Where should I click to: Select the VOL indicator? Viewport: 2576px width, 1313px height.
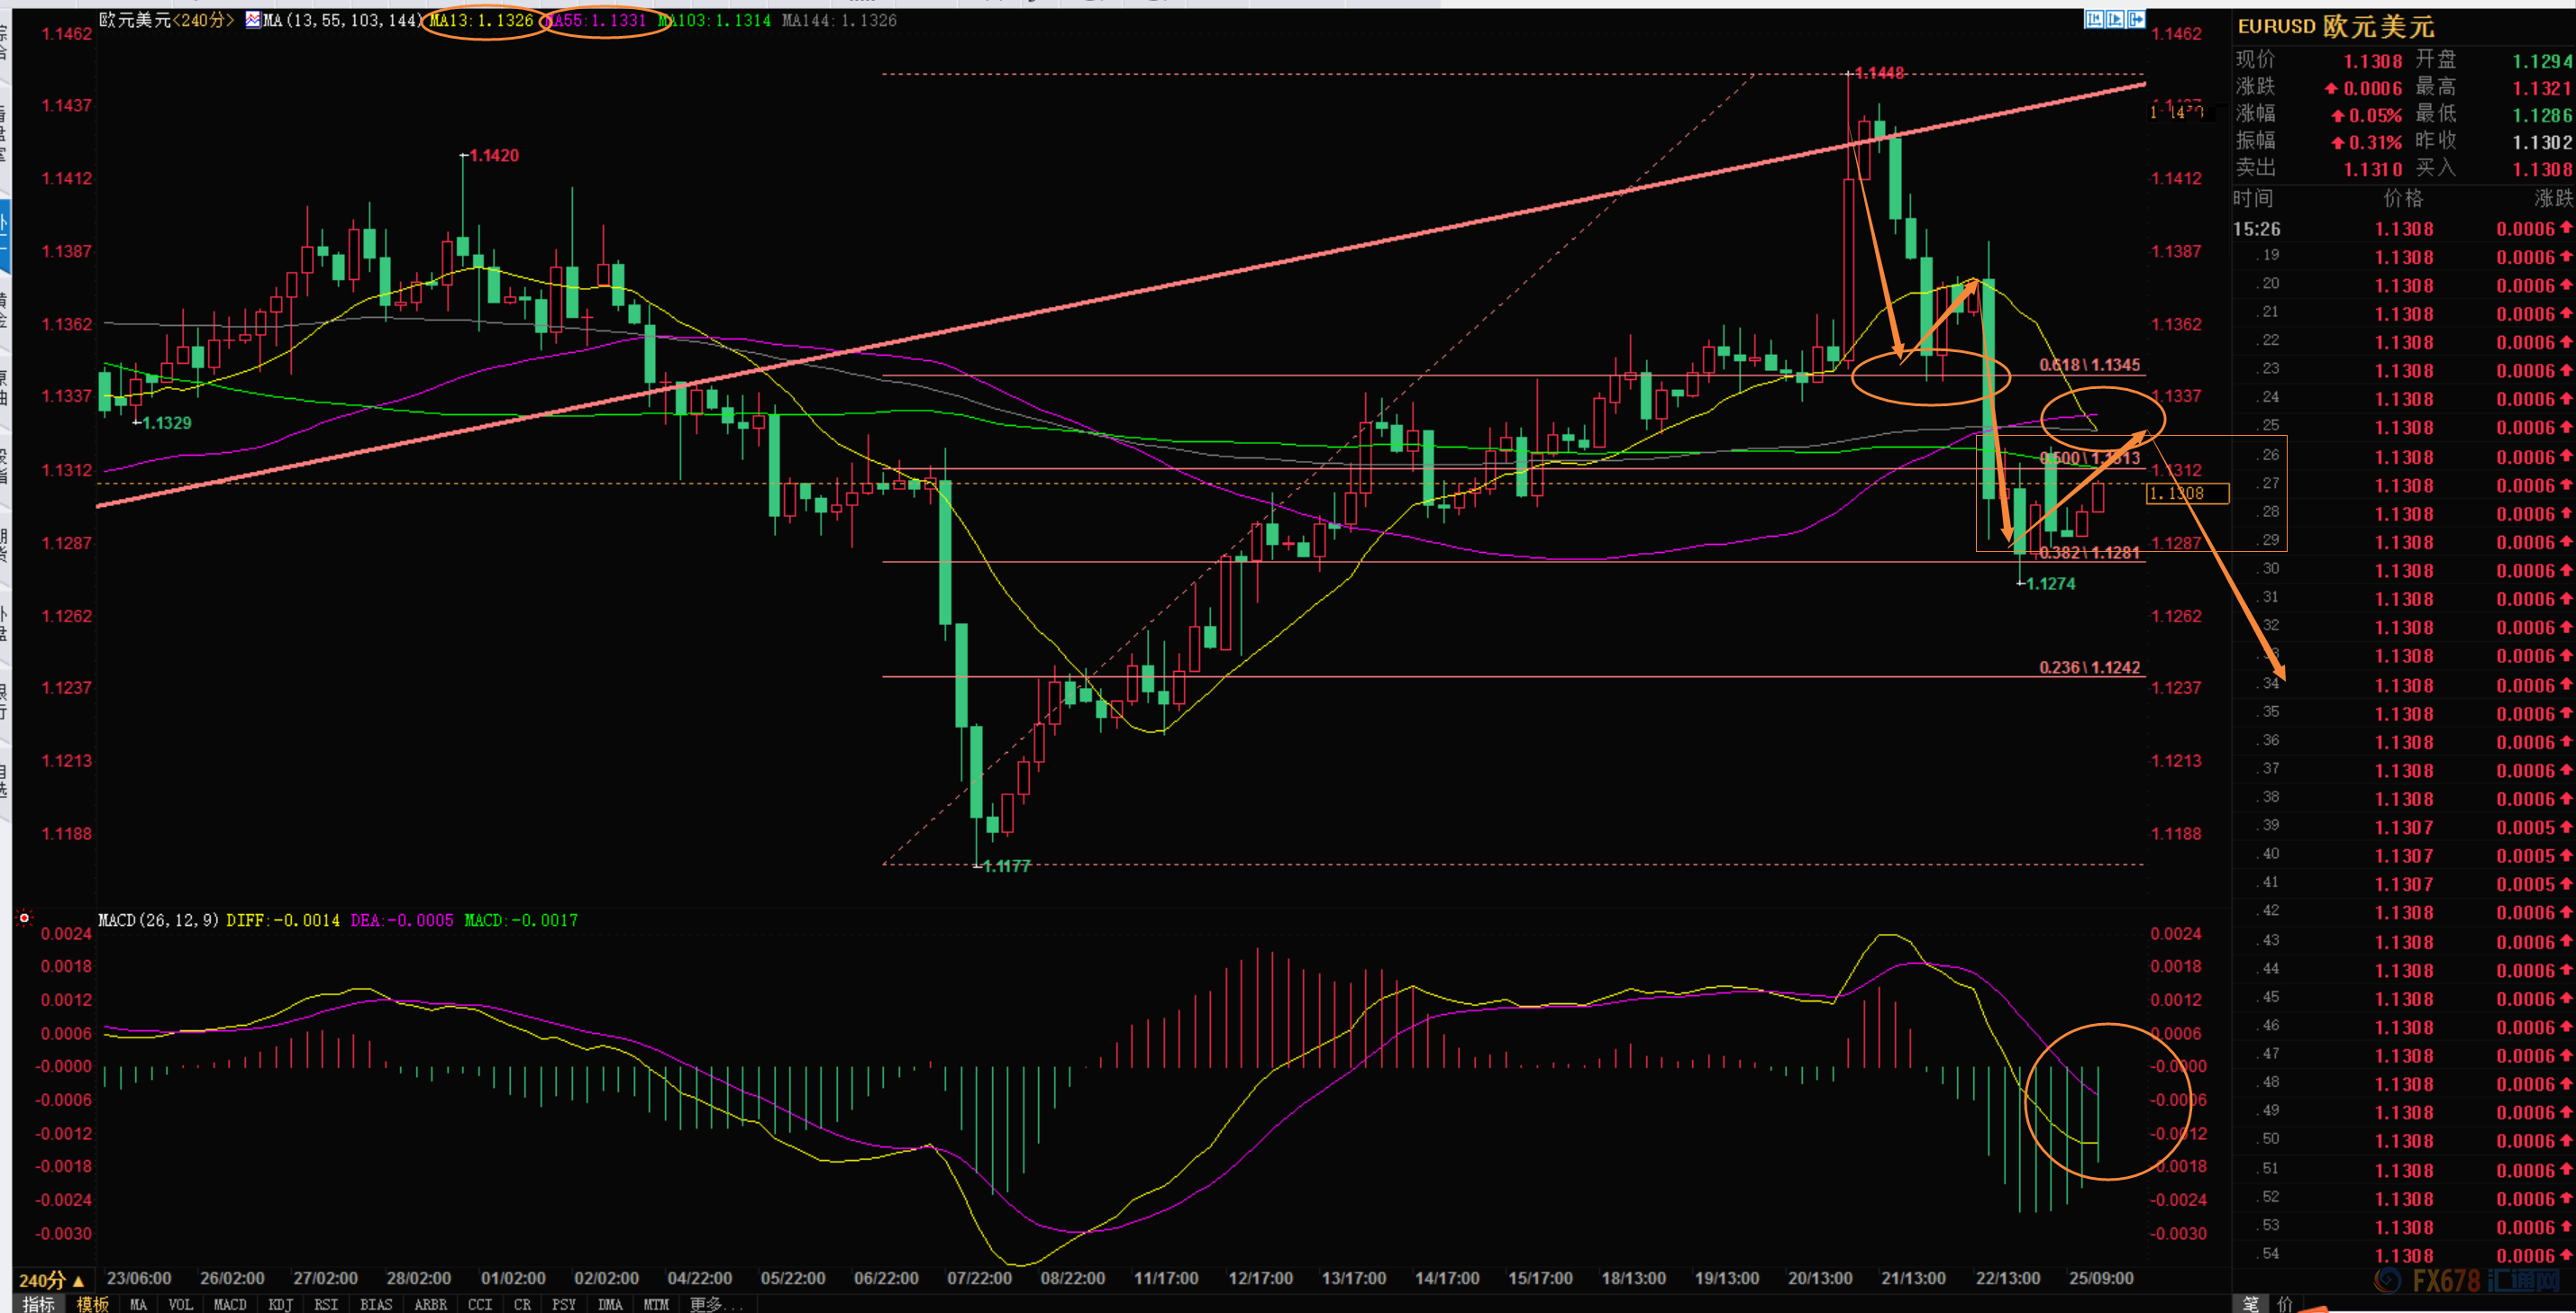pyautogui.click(x=180, y=1304)
